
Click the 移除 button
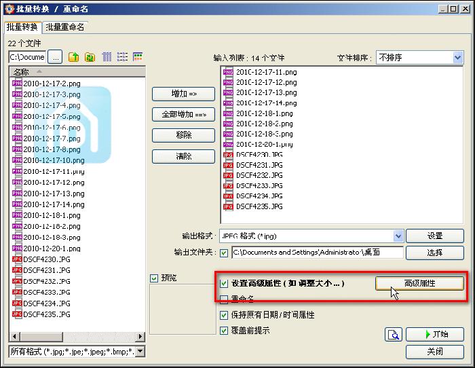coord(184,135)
